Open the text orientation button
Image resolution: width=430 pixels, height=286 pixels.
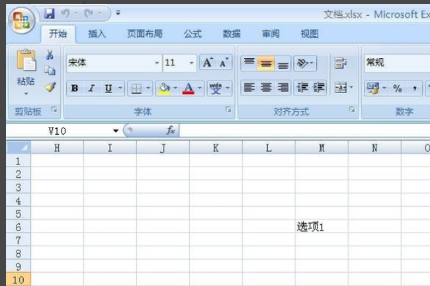click(305, 63)
